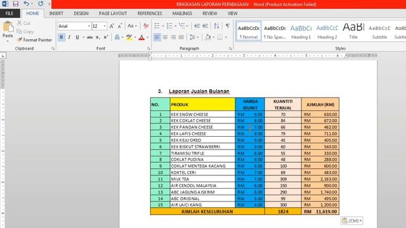Grow font size with the enlarge A icon

112,26
